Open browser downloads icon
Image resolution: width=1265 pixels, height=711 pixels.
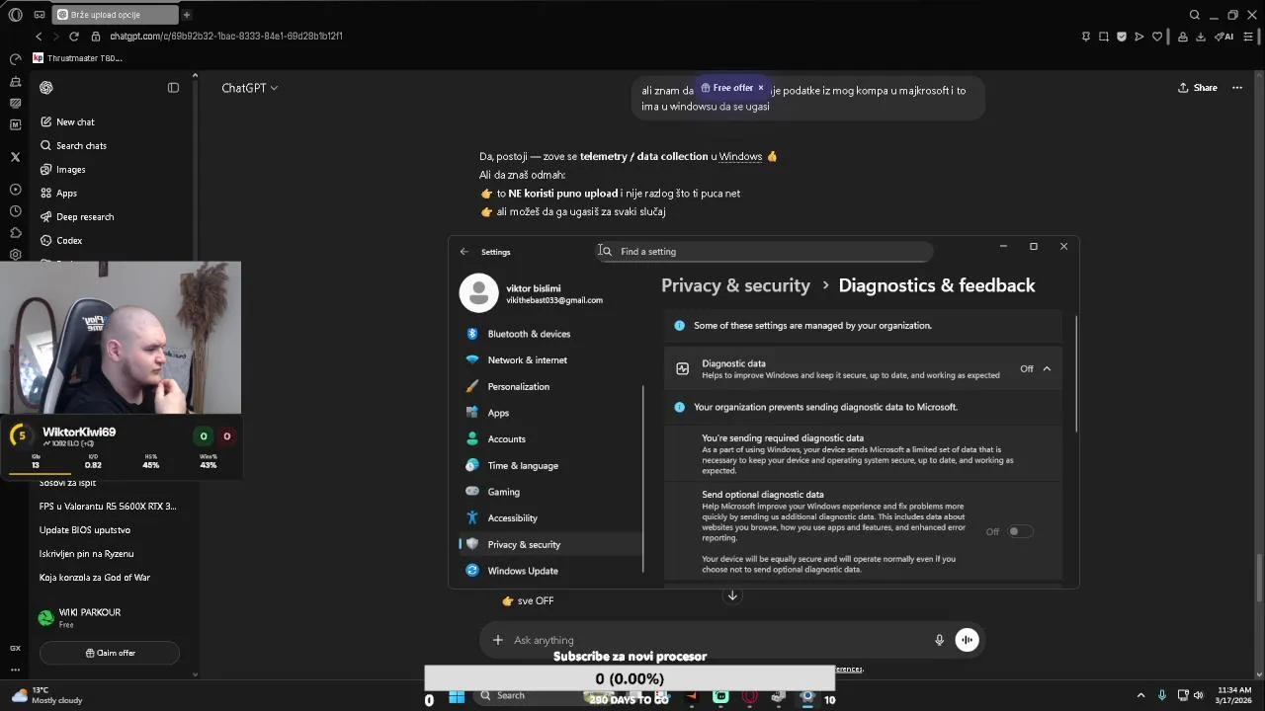[1201, 37]
